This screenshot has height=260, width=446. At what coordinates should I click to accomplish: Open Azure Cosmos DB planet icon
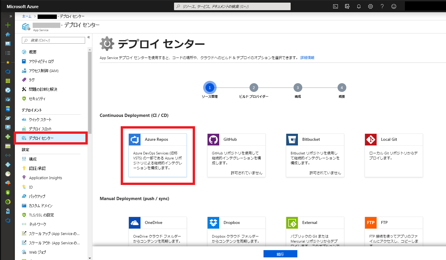click(8, 118)
